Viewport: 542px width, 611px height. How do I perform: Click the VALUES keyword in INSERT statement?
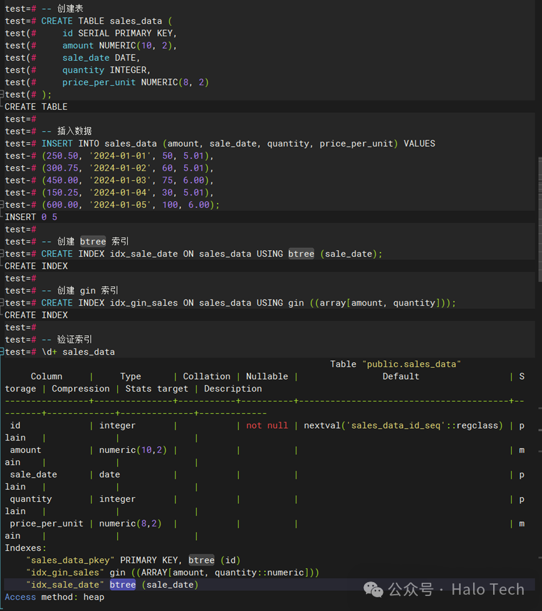tap(419, 144)
